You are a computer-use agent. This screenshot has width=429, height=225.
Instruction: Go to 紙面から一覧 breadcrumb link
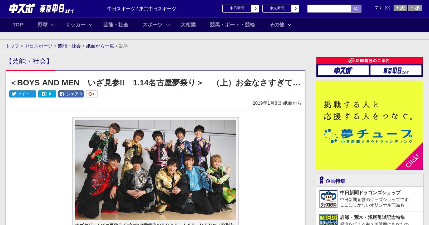tap(100, 46)
